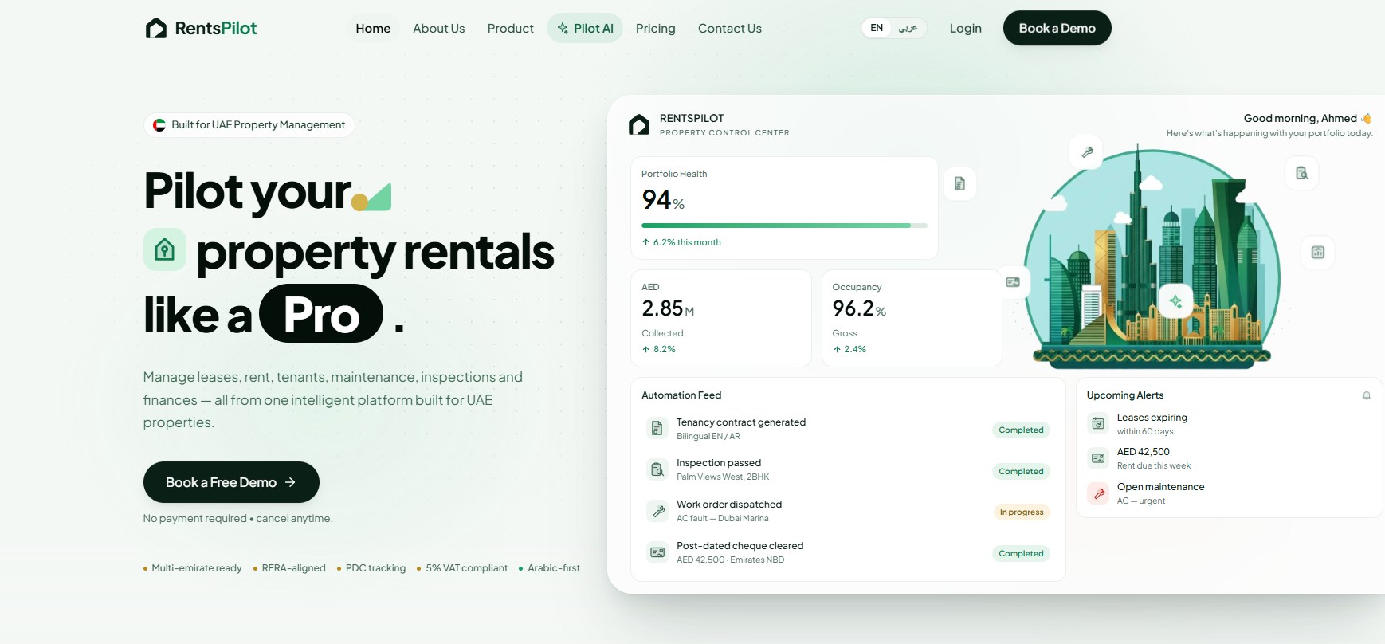Image resolution: width=1385 pixels, height=644 pixels.
Task: Click the Tenancy contract document icon
Action: click(657, 429)
